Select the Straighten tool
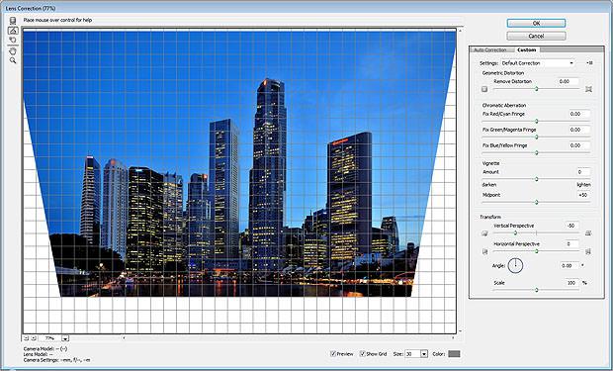The height and width of the screenshot is (371, 613). pyautogui.click(x=13, y=31)
